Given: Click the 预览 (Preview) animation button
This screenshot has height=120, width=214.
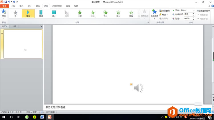Looking at the screenshot, I should coord(4,13).
